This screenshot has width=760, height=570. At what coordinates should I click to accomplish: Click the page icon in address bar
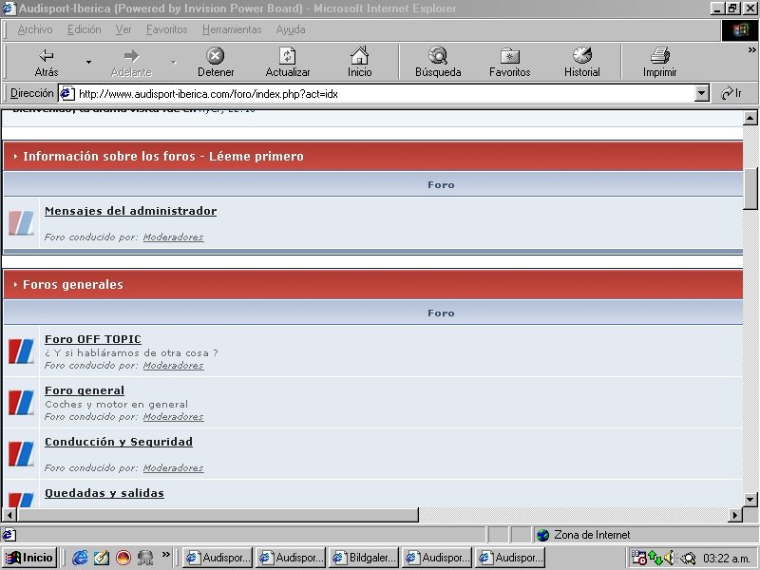(x=66, y=93)
